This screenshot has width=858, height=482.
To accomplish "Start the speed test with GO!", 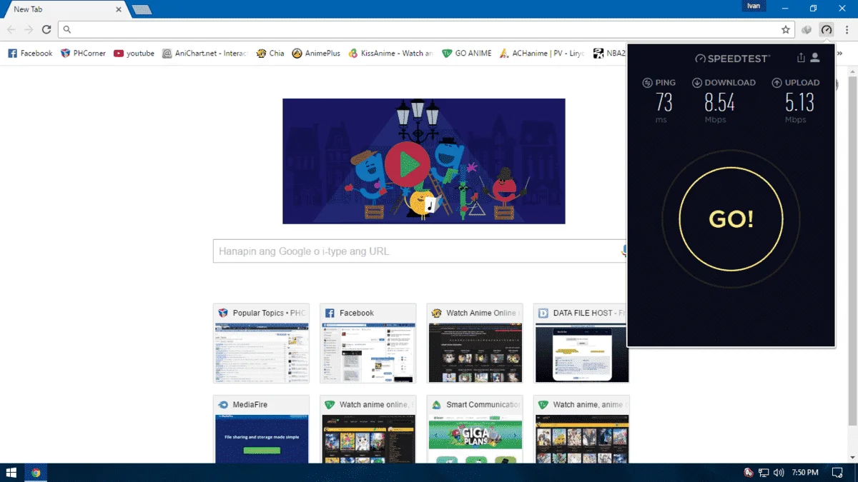I will (731, 219).
